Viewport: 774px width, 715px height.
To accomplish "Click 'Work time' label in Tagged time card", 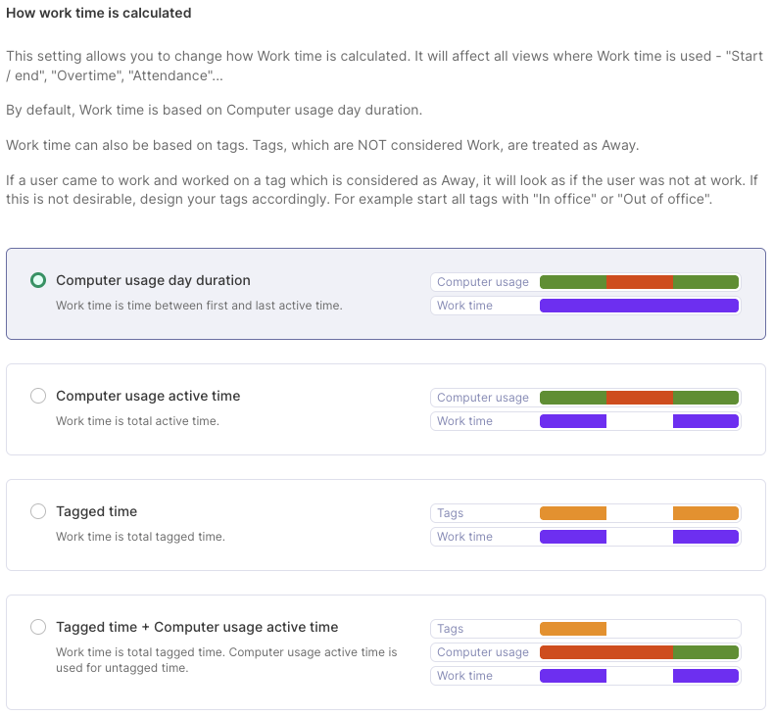I will 464,537.
